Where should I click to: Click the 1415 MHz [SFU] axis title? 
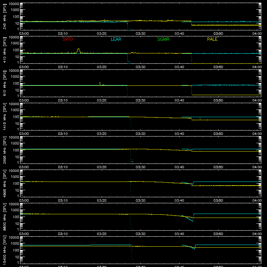(x=4, y=116)
